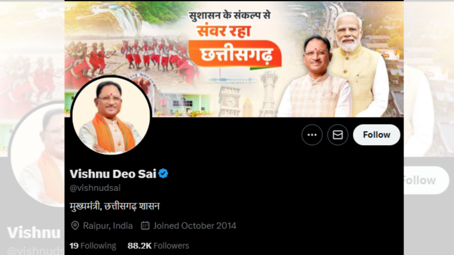Click the Raipur, India location text

(x=108, y=225)
